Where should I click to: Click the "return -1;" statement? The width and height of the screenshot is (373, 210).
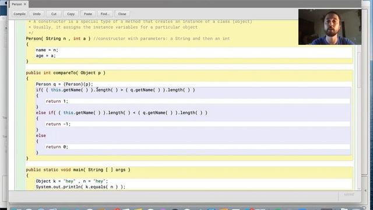pos(58,124)
